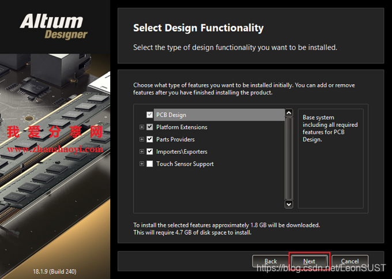The image size is (392, 279).
Task: Select the Touch Sensor Support label
Action: [x=184, y=164]
